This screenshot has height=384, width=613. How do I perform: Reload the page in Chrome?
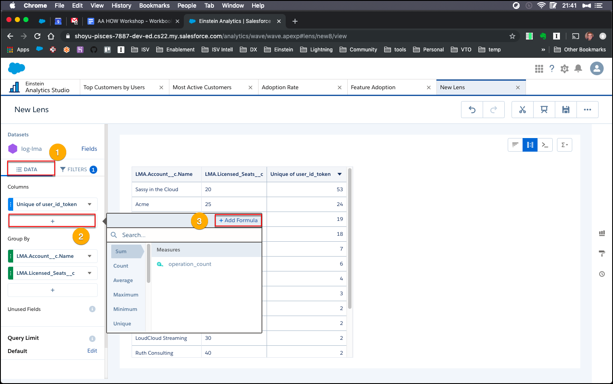(x=37, y=36)
